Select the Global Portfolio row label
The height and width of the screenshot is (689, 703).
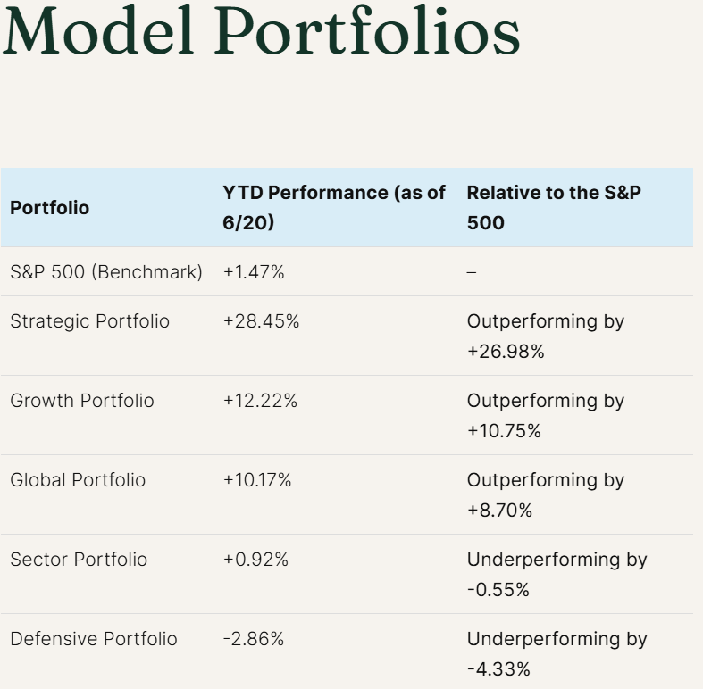pyautogui.click(x=78, y=480)
